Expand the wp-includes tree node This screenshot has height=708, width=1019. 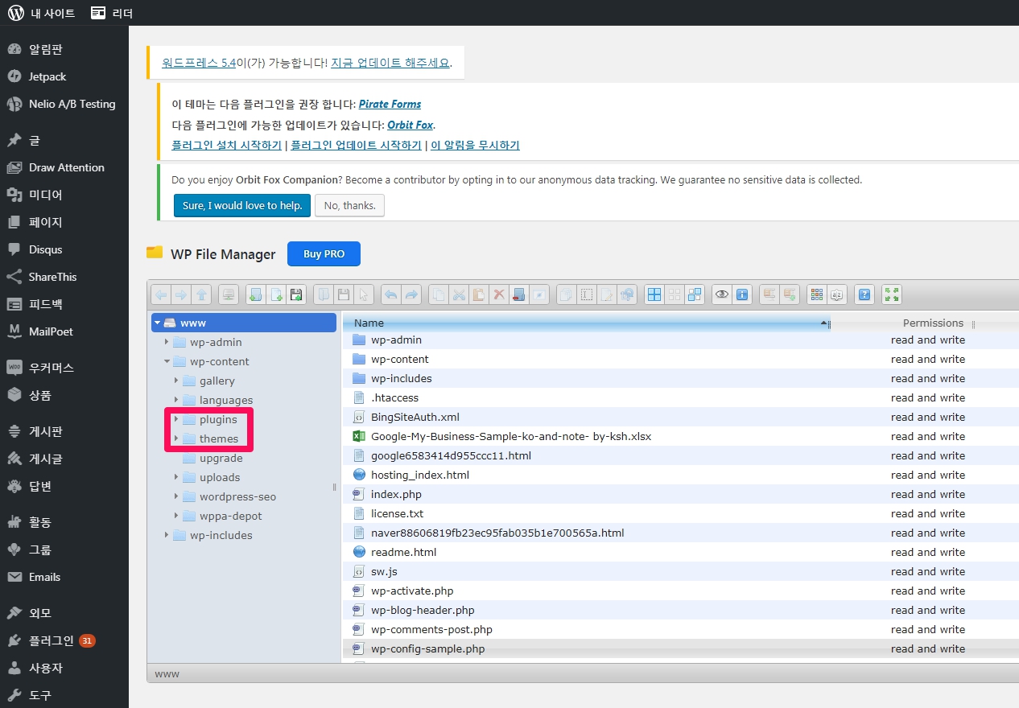coord(167,535)
